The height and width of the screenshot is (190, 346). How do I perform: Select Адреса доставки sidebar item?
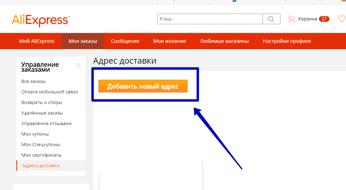(x=41, y=165)
